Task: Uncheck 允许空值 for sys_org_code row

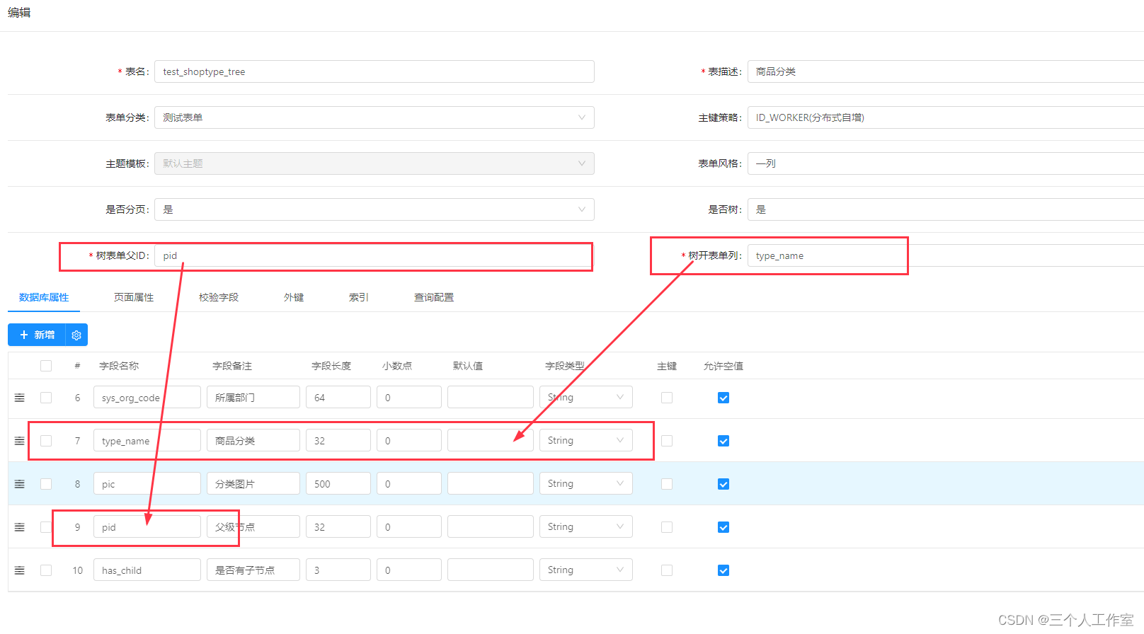Action: tap(723, 398)
